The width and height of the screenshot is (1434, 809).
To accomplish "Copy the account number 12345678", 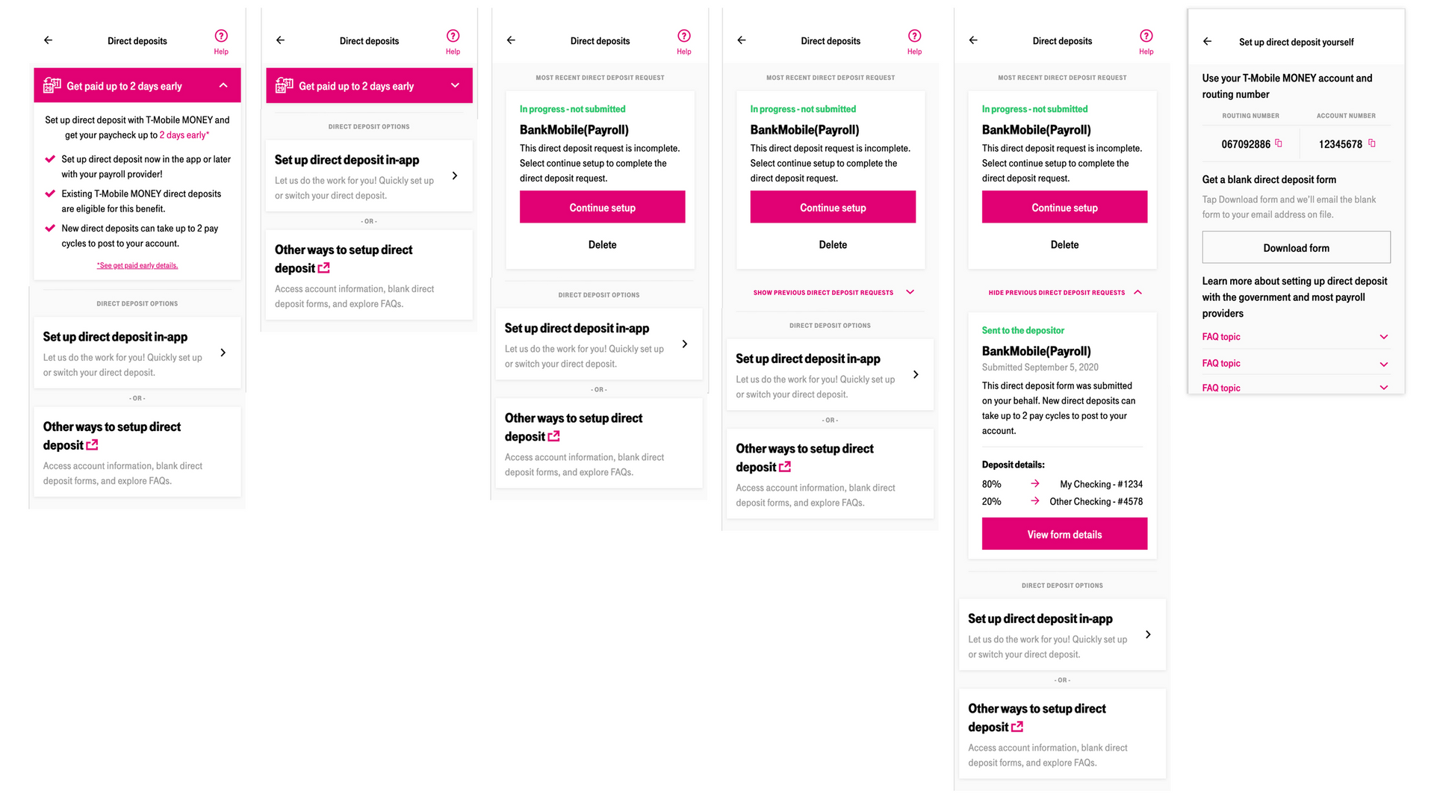I will [x=1371, y=143].
